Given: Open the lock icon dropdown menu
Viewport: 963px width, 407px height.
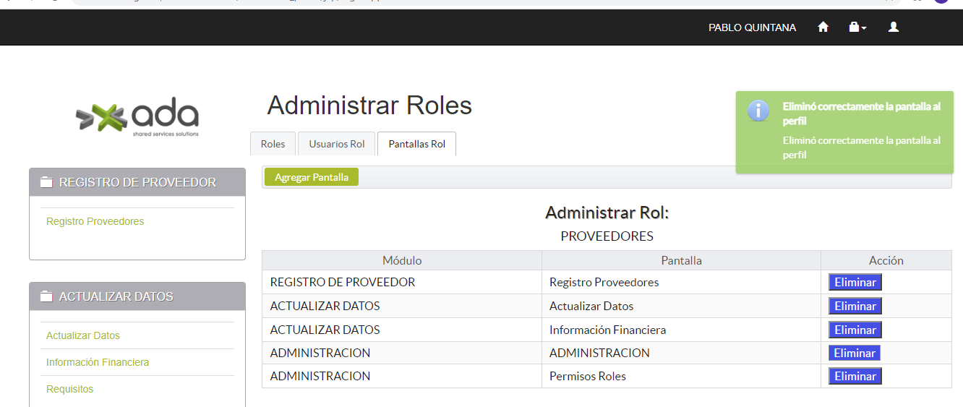Looking at the screenshot, I should tap(857, 27).
